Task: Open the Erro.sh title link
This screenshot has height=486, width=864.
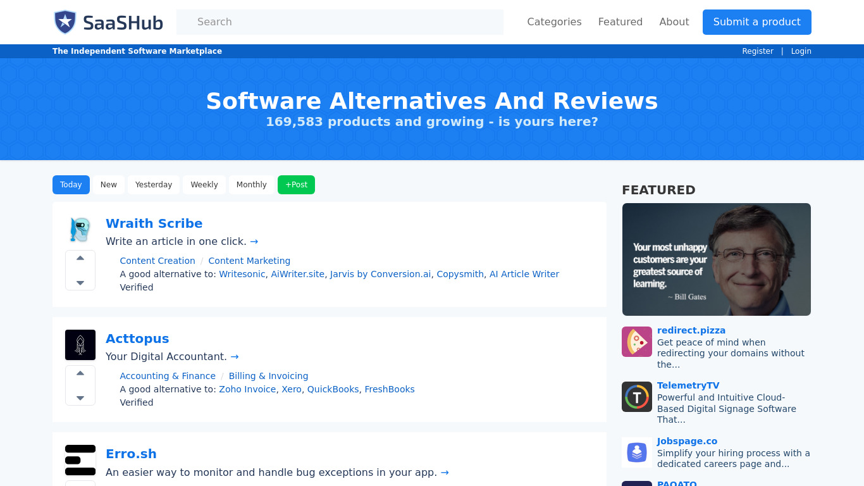Action: click(x=131, y=454)
